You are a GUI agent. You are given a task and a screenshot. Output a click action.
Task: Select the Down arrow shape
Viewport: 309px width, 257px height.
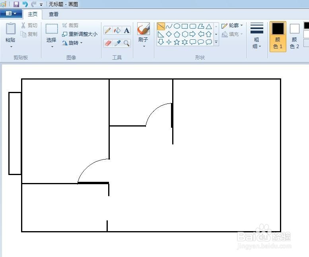pos(161,42)
